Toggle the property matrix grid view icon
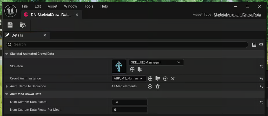The image size is (268, 116). (x=254, y=45)
